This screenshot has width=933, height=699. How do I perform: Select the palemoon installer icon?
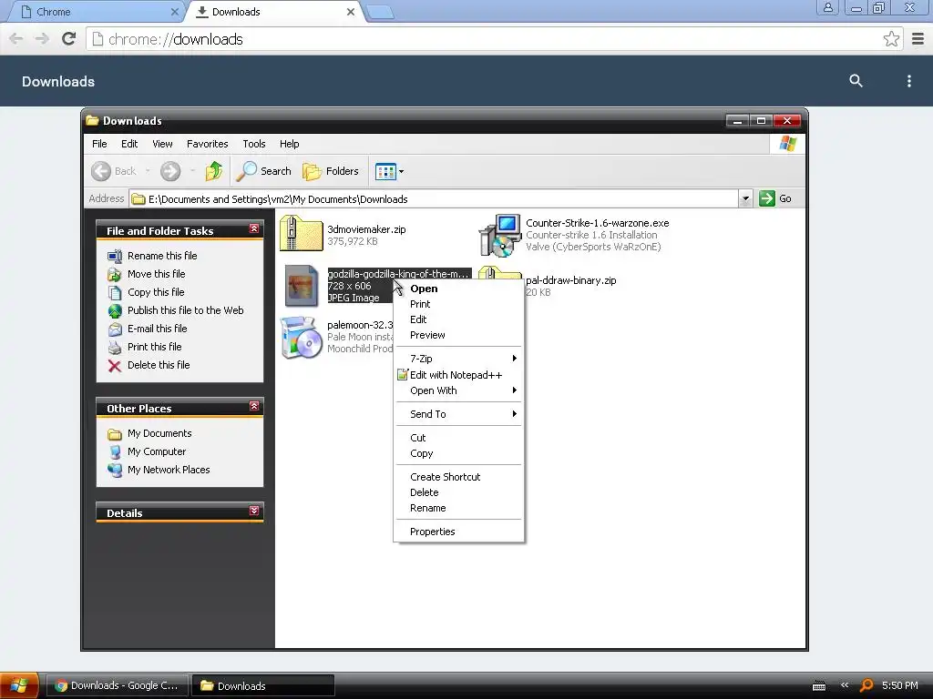pos(301,338)
